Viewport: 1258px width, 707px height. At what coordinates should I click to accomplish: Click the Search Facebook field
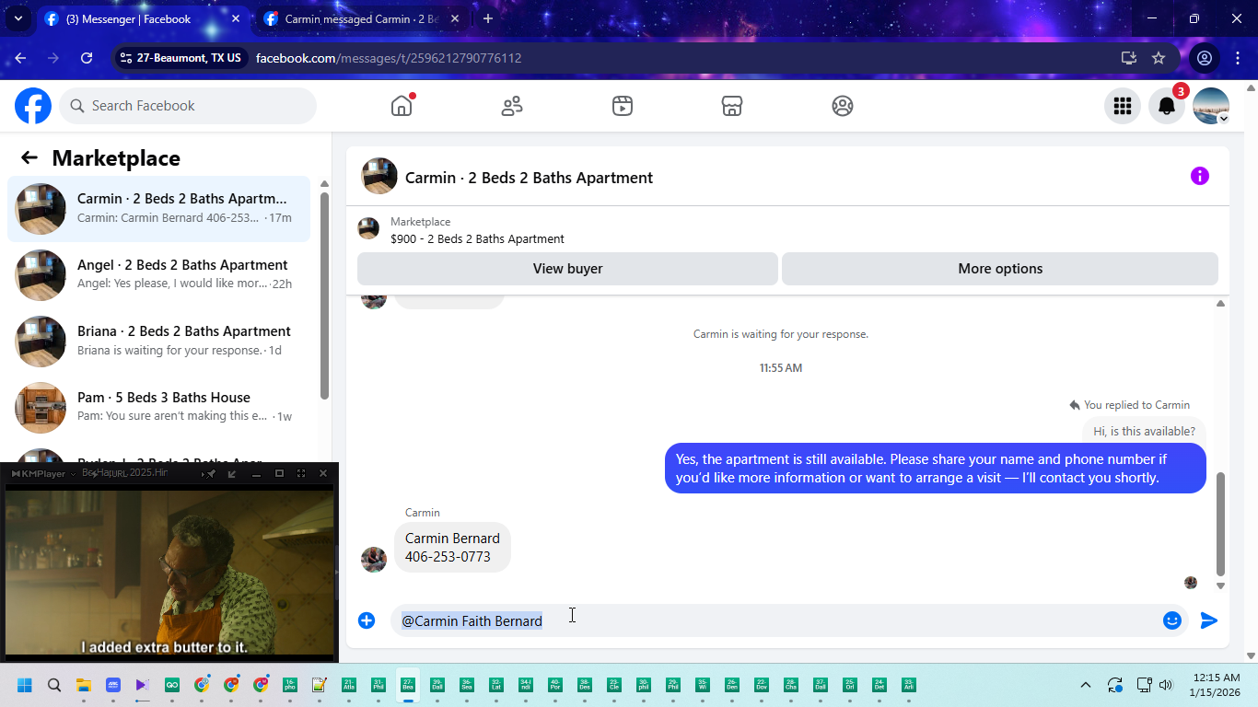click(188, 106)
